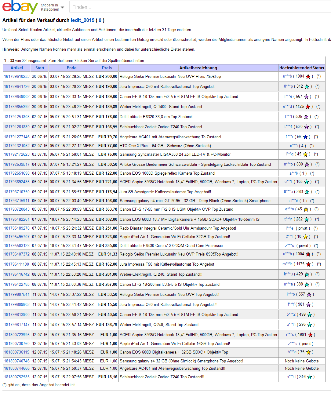Screen dimensions: 331x396
Task: Click the red star beside bidder m***h
Action: (x=308, y=264)
